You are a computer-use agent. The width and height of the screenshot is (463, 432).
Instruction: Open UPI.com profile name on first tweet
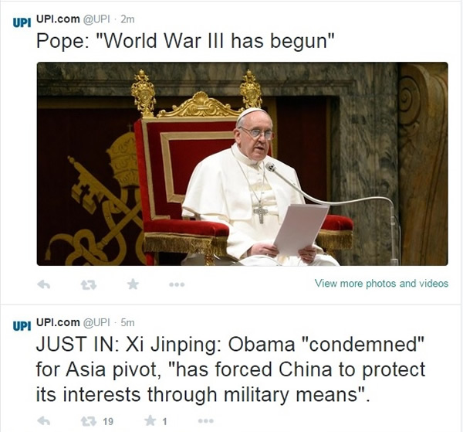coord(58,19)
